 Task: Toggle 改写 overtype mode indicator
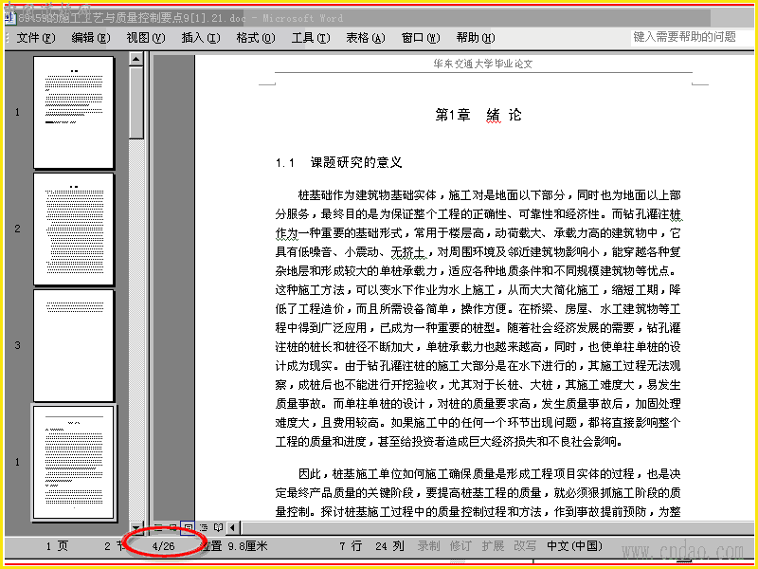coord(525,546)
